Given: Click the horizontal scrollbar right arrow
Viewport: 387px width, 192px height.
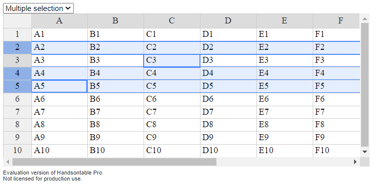Looking at the screenshot, I should [x=356, y=162].
